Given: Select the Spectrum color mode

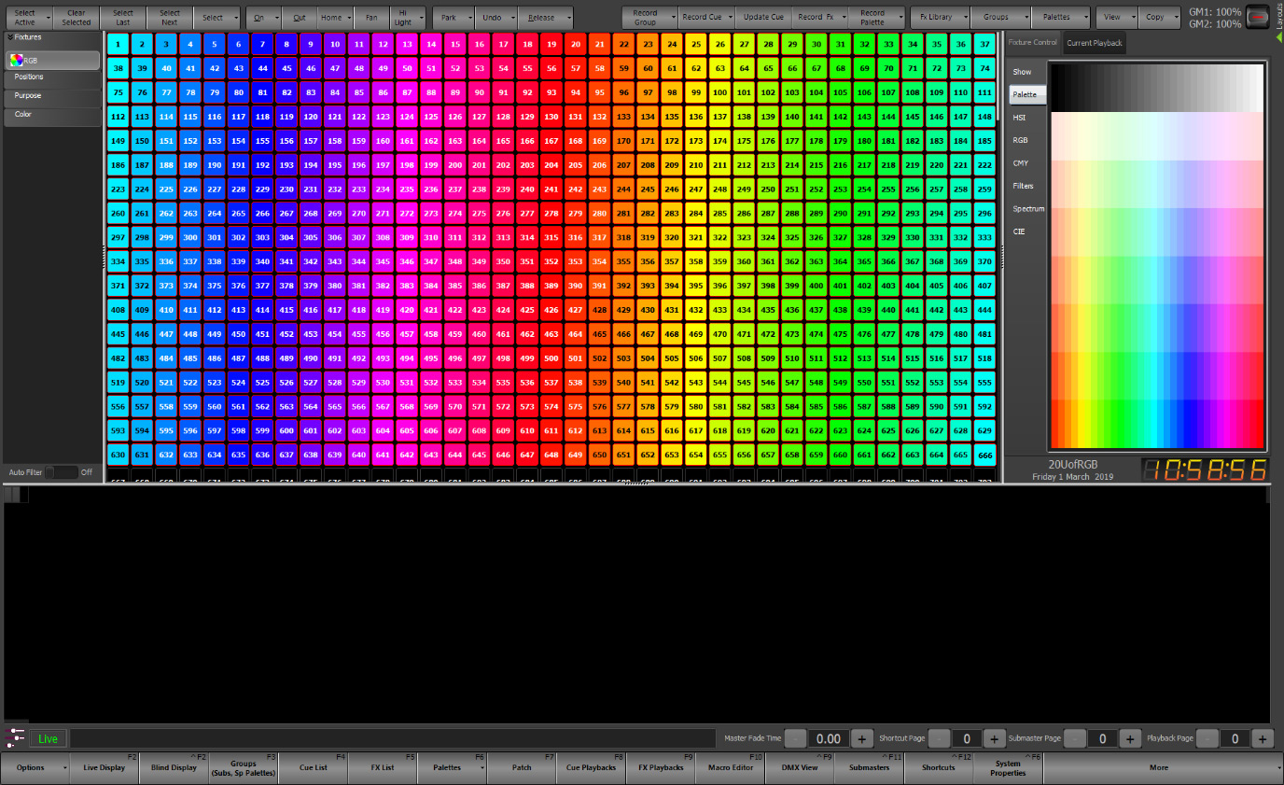Looking at the screenshot, I should click(1028, 209).
